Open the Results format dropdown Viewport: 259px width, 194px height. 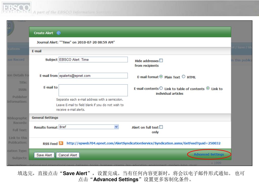click(89, 127)
